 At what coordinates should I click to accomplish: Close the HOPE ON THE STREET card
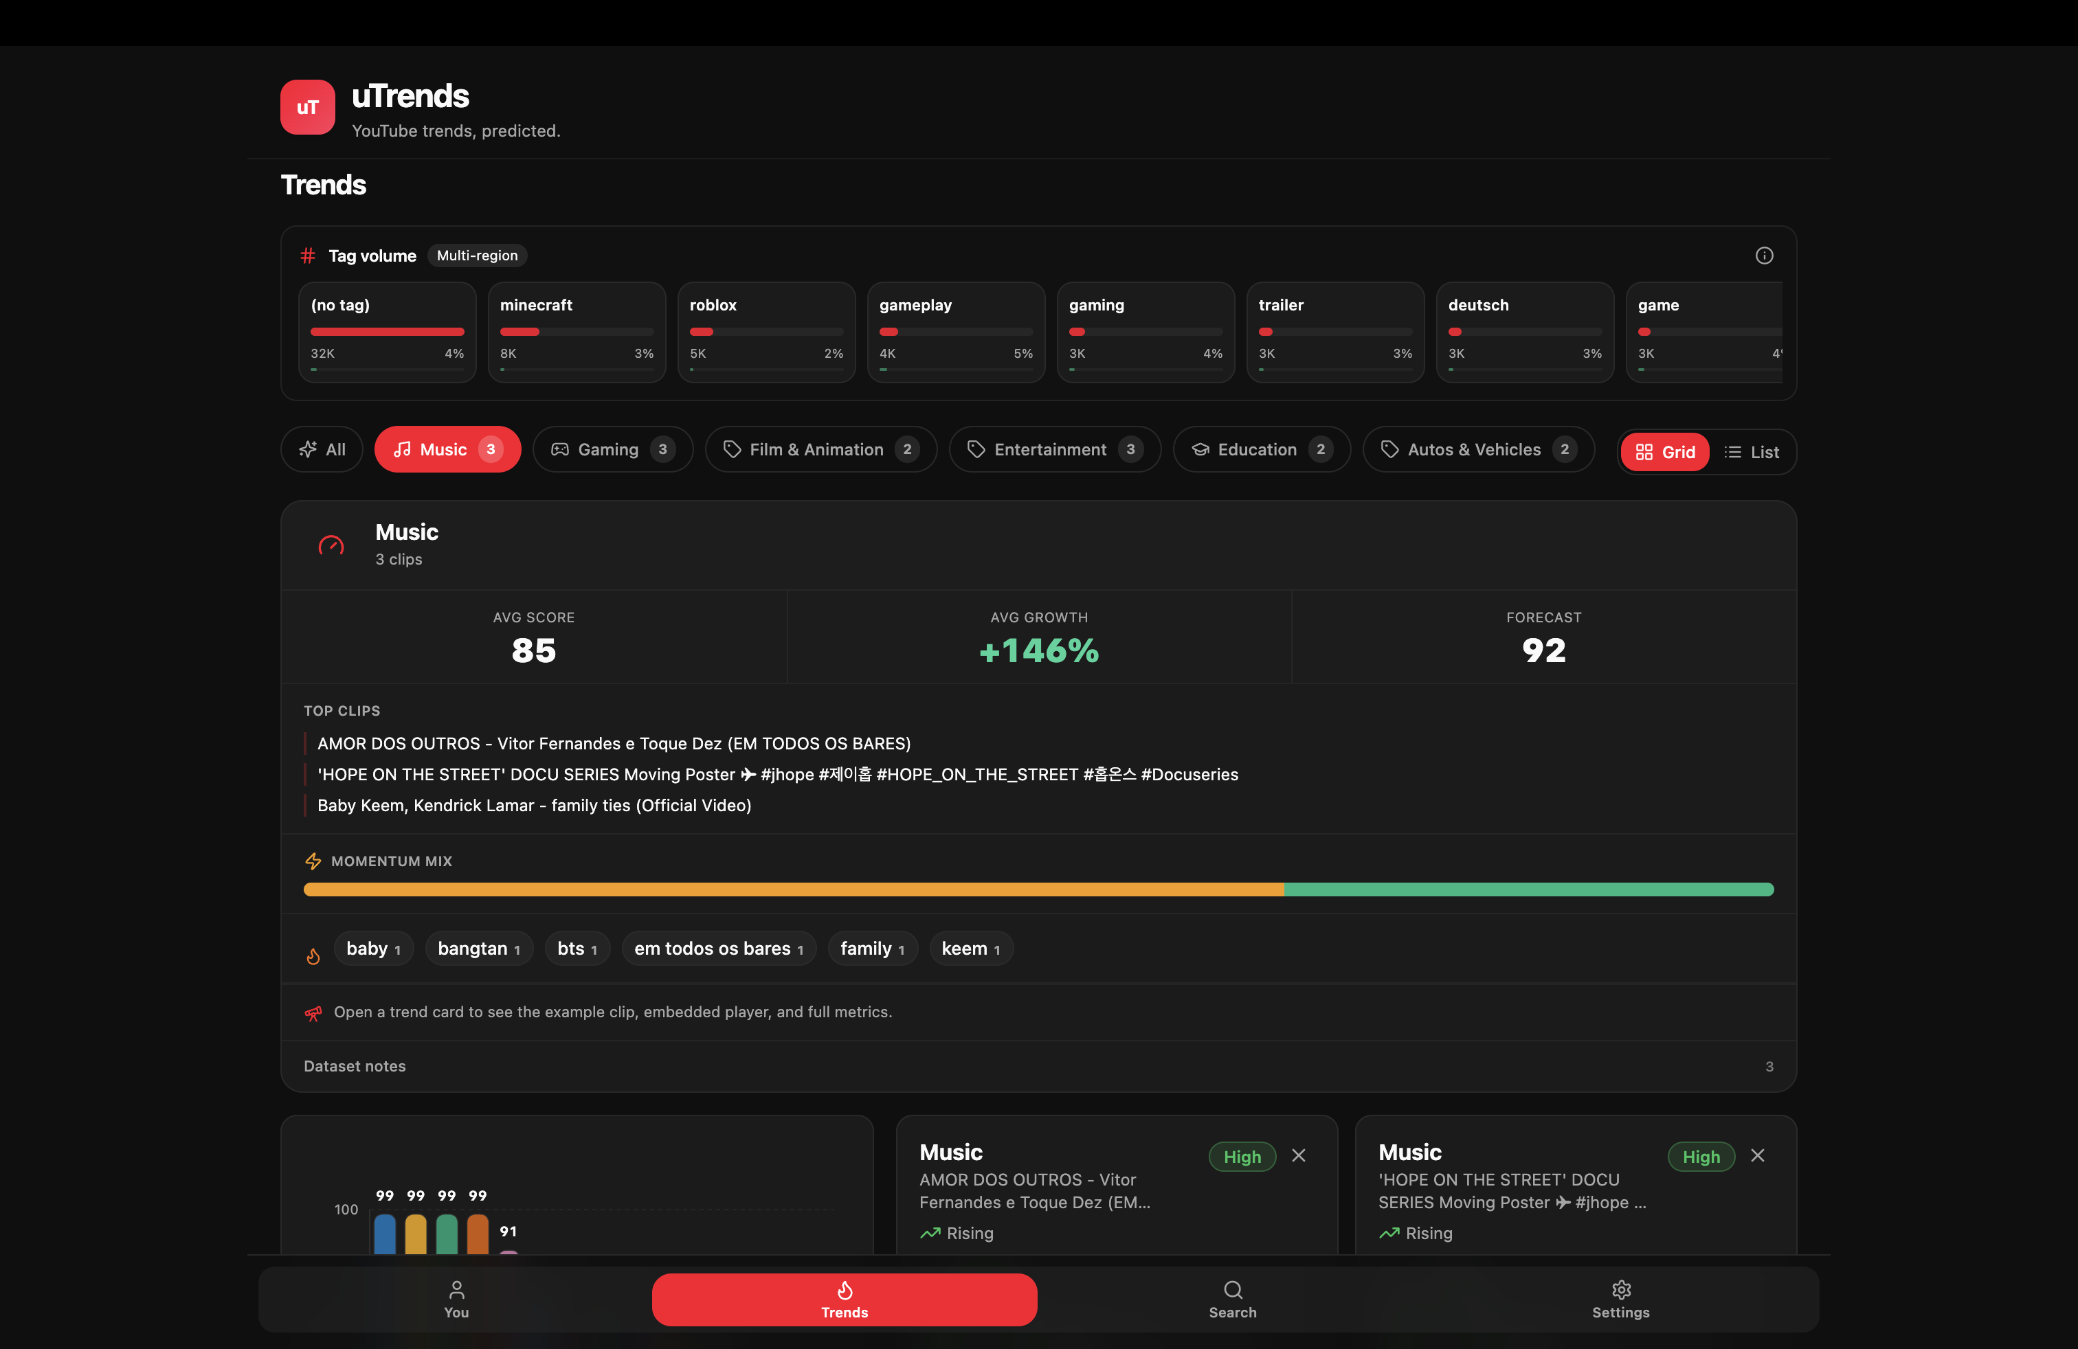coord(1758,1155)
